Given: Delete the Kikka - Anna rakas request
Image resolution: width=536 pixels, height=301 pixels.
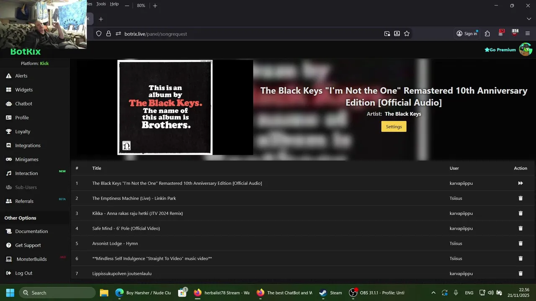Looking at the screenshot, I should [521, 213].
